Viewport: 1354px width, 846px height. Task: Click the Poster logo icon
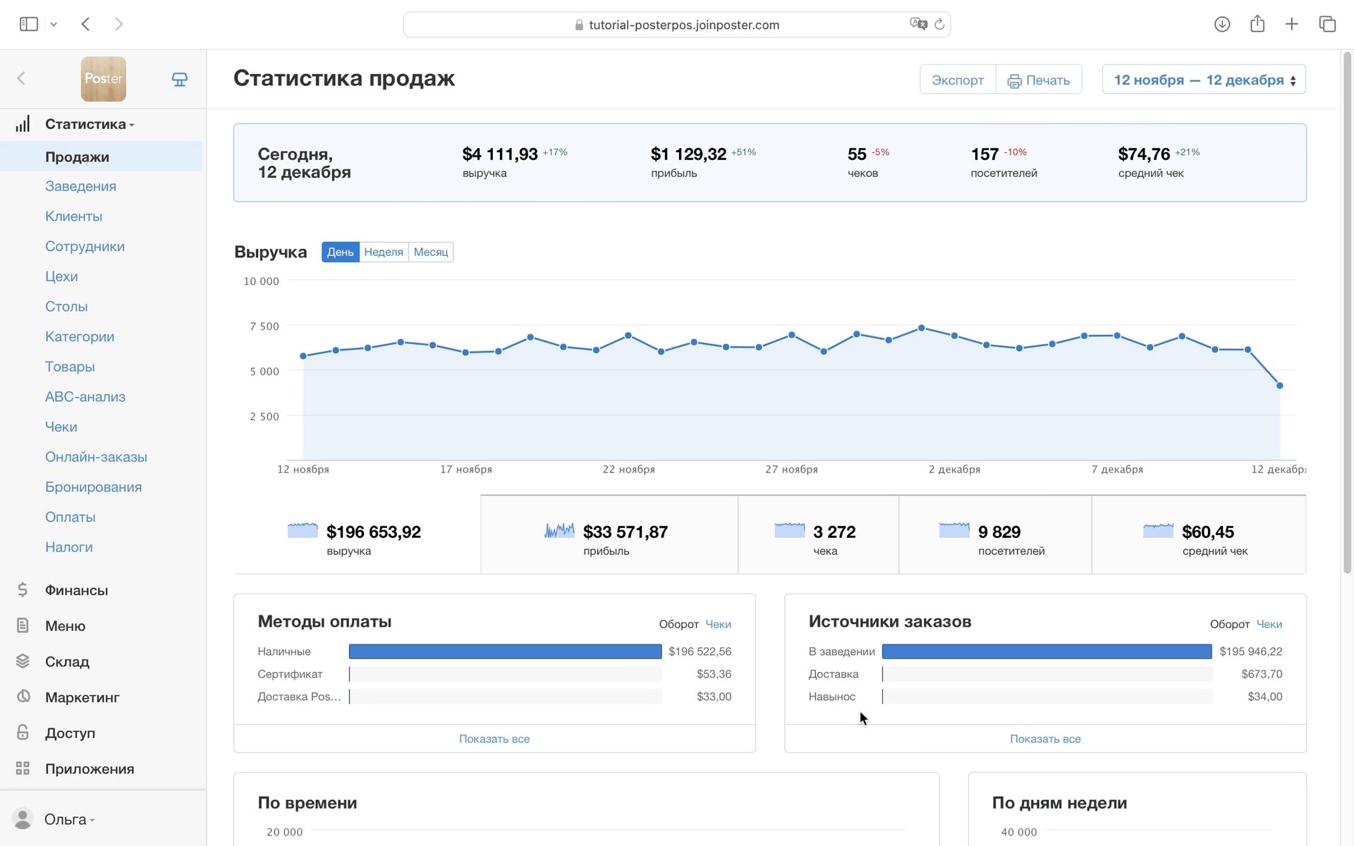(x=103, y=79)
